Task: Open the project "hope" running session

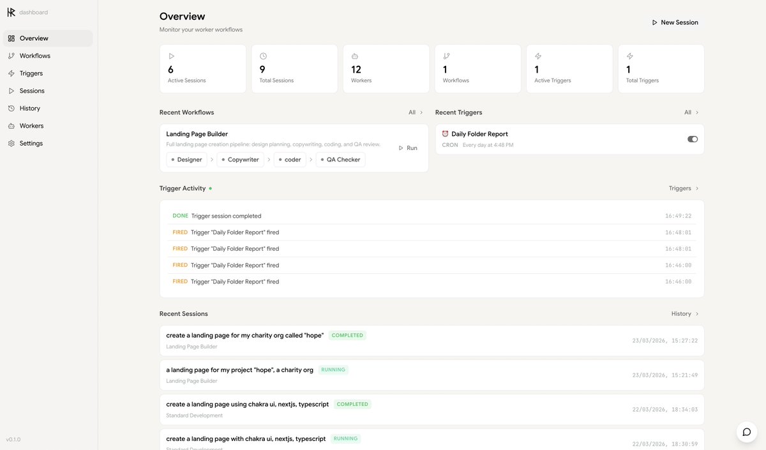Action: [x=432, y=375]
